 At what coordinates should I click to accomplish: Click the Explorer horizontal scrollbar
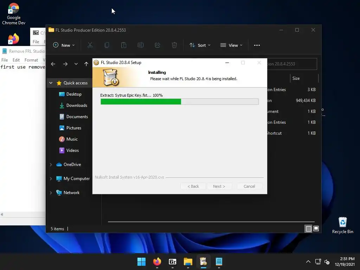pos(211,222)
